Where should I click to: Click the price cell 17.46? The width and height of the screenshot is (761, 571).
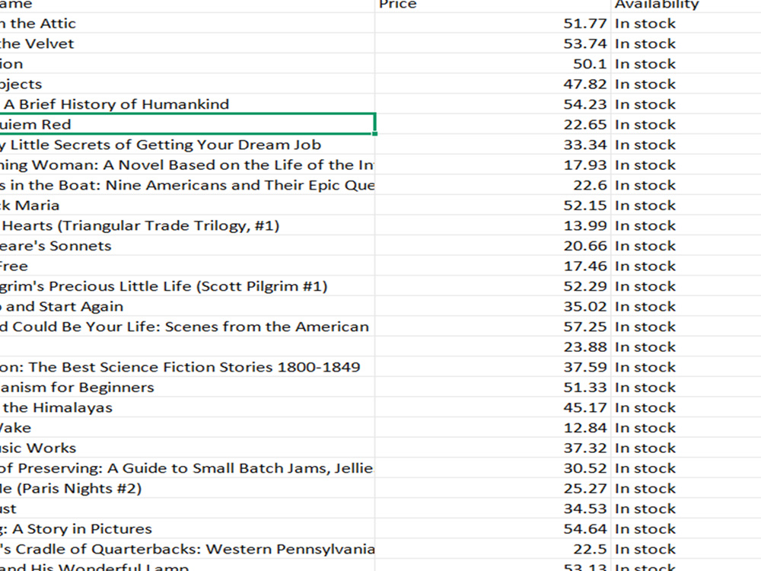(x=492, y=266)
